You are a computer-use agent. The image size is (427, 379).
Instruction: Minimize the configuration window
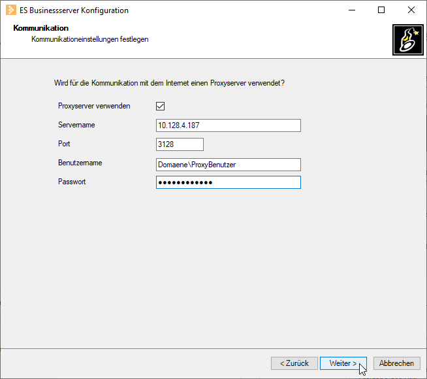tap(352, 10)
